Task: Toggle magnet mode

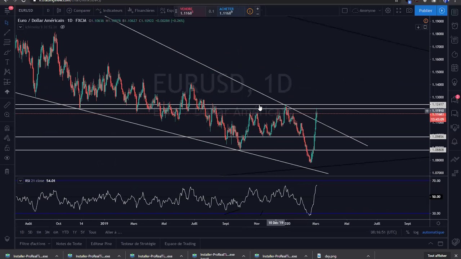Action: [7, 128]
